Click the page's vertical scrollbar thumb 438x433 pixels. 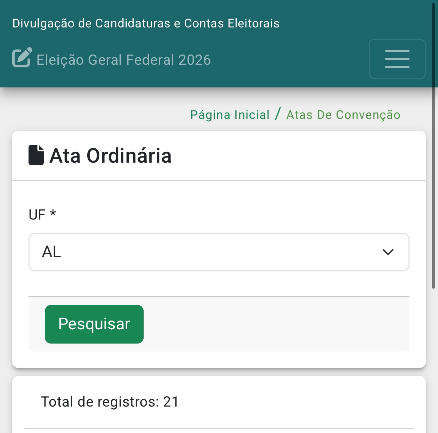[x=433, y=146]
